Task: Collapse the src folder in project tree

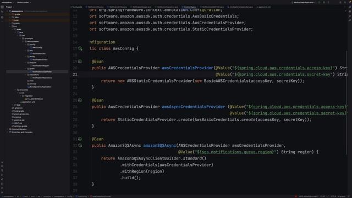Action: click(10, 26)
